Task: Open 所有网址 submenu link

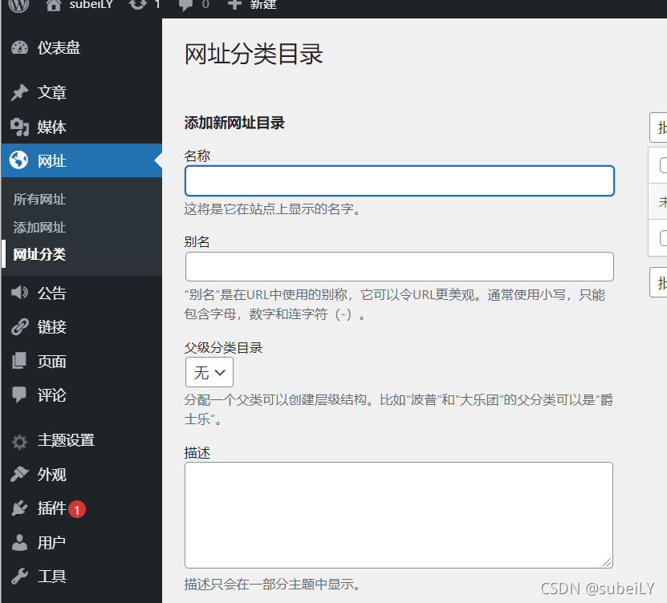Action: tap(39, 200)
